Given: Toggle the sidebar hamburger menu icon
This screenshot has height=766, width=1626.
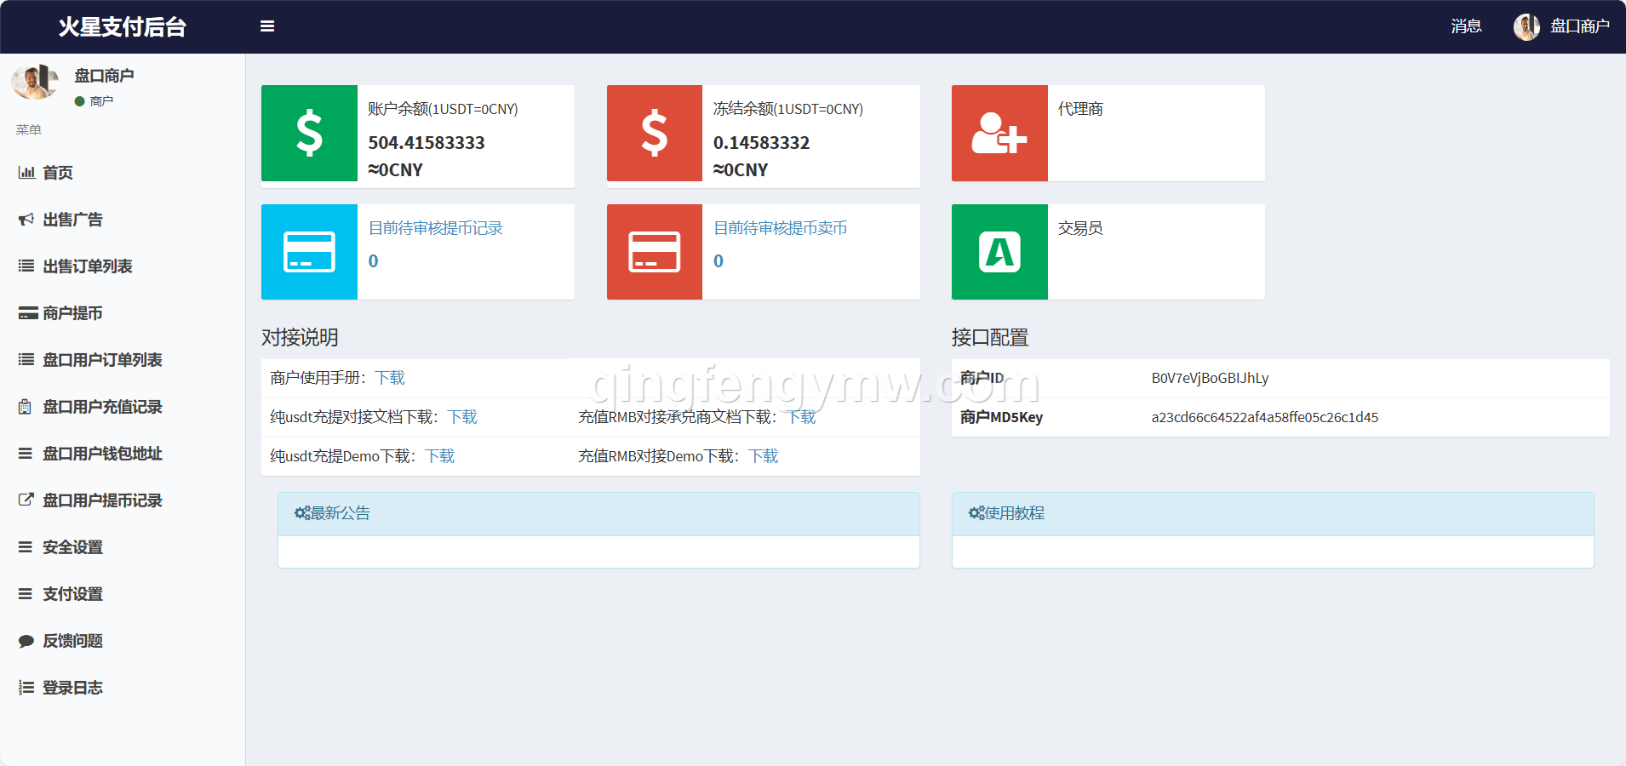Looking at the screenshot, I should 267,26.
